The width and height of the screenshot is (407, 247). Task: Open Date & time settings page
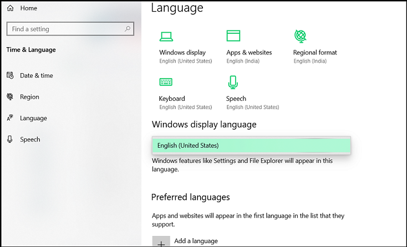click(x=37, y=75)
